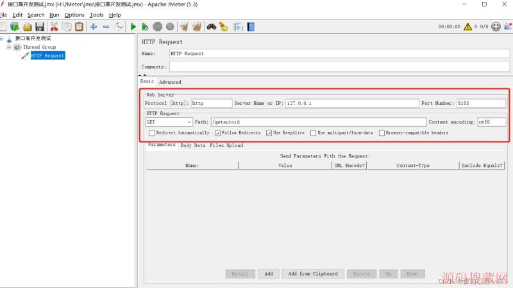The width and height of the screenshot is (513, 288).
Task: Expand all nodes with the plus icon
Action: pos(94,27)
